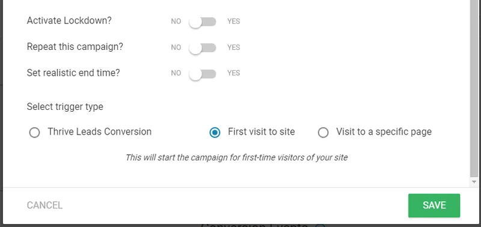This screenshot has height=227, width=481.
Task: Click NO label beside Set realistic end time
Action: (x=176, y=73)
